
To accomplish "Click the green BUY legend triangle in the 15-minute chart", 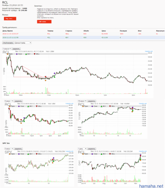I will [102, 106].
